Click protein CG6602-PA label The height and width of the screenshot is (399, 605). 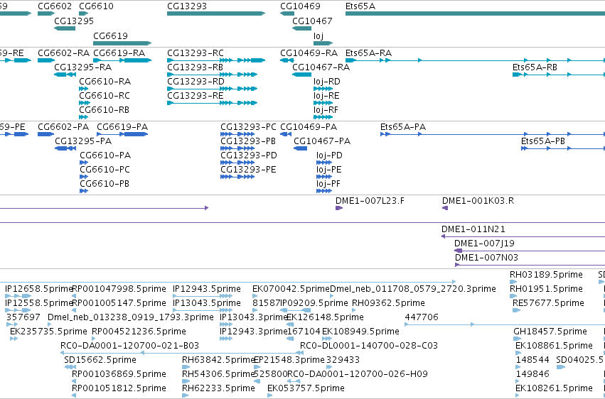(x=63, y=126)
